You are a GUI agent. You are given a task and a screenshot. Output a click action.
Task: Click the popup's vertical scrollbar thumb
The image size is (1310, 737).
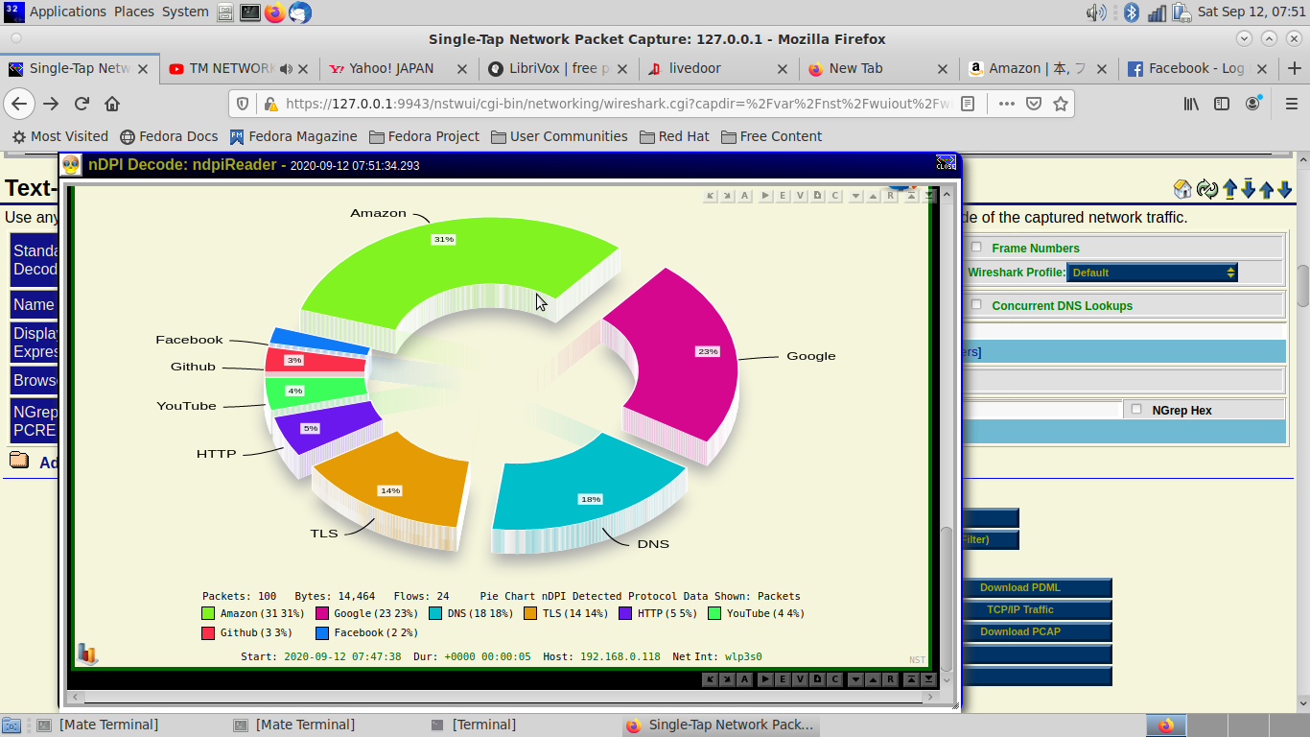click(x=947, y=600)
